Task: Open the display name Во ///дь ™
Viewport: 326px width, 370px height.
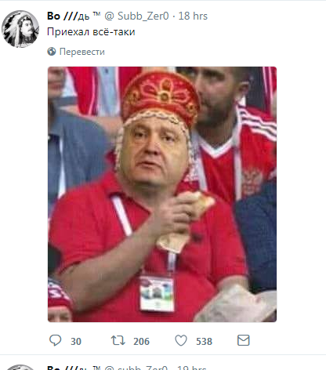Action: point(74,16)
